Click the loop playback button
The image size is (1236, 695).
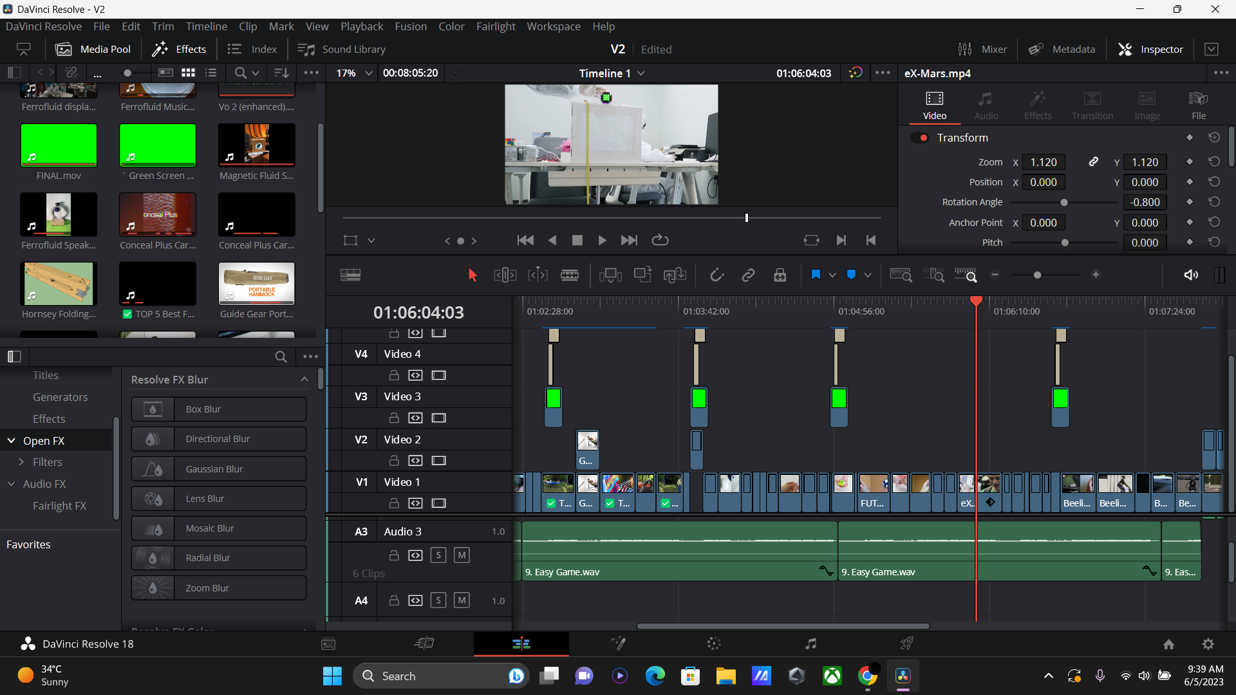[660, 240]
